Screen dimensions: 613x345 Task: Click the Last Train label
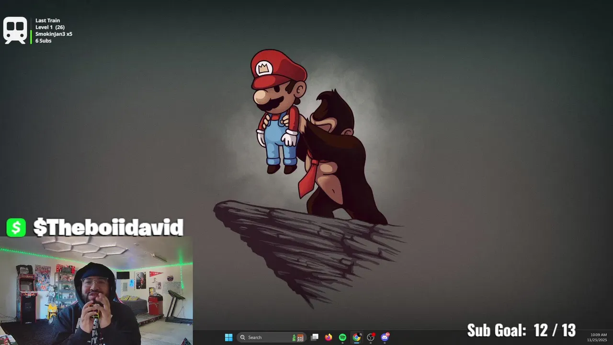(x=47, y=21)
